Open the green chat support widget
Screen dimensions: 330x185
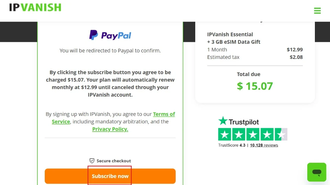pos(317,172)
